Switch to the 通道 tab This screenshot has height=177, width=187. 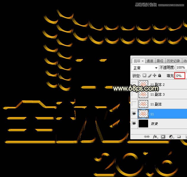coord(150,61)
